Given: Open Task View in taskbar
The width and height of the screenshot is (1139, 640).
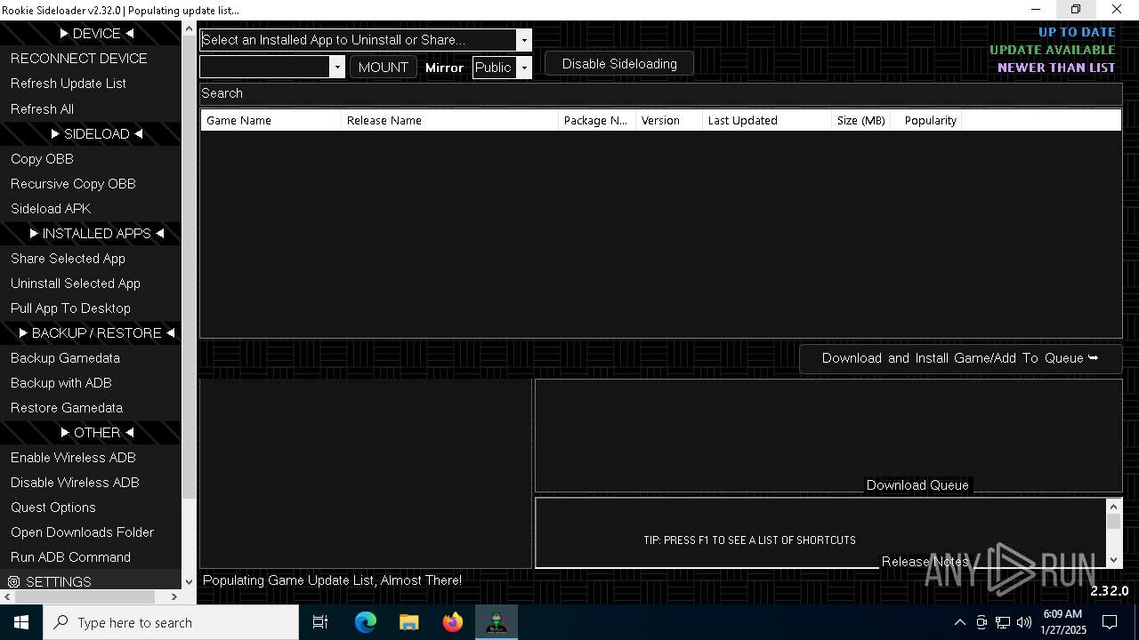Looking at the screenshot, I should [x=320, y=622].
